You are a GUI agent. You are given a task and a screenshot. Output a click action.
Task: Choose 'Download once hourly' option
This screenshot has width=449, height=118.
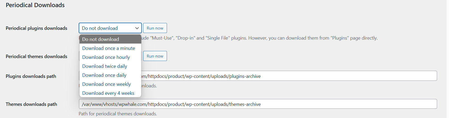point(110,57)
